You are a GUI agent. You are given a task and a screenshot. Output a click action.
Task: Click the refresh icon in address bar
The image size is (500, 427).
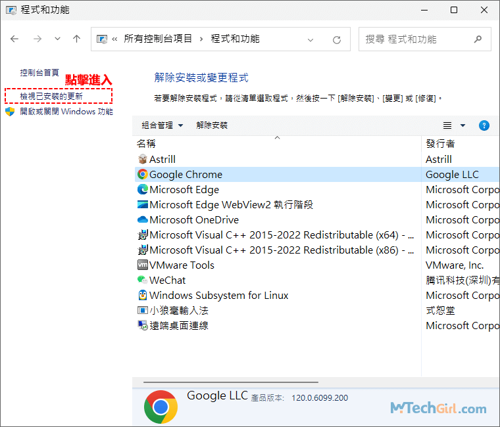pyautogui.click(x=337, y=39)
